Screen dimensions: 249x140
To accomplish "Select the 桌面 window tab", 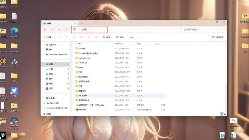I will click(59, 24).
